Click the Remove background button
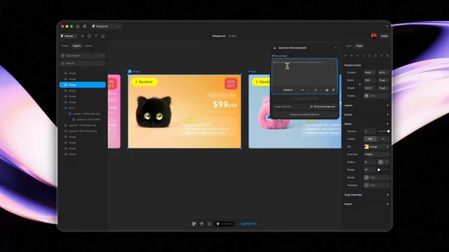The image size is (449, 252). 323,106
